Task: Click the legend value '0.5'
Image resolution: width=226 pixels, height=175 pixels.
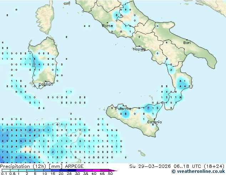Action: pos(12,174)
